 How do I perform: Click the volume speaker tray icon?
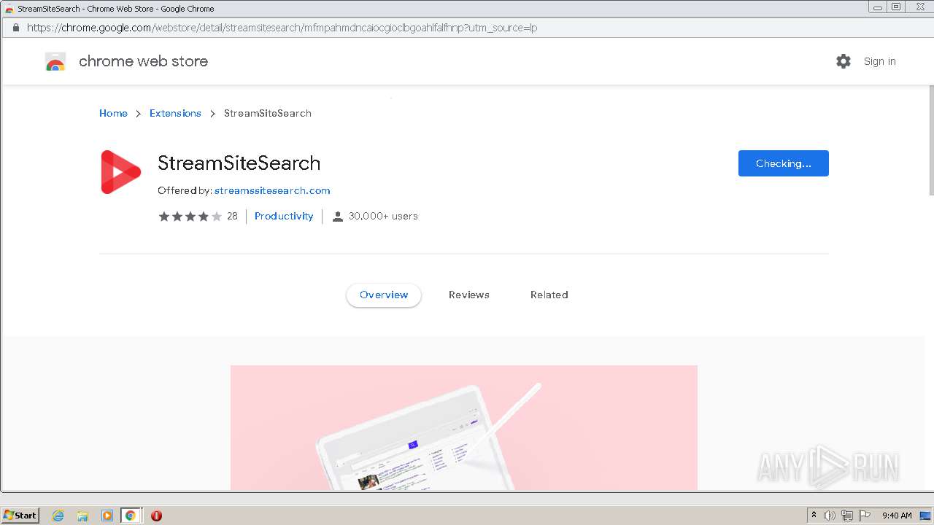(830, 516)
